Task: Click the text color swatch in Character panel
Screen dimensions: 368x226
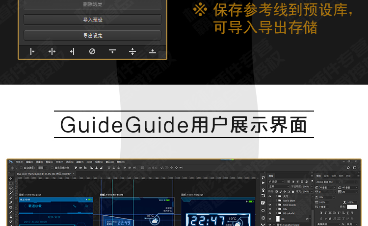Action: point(352,207)
